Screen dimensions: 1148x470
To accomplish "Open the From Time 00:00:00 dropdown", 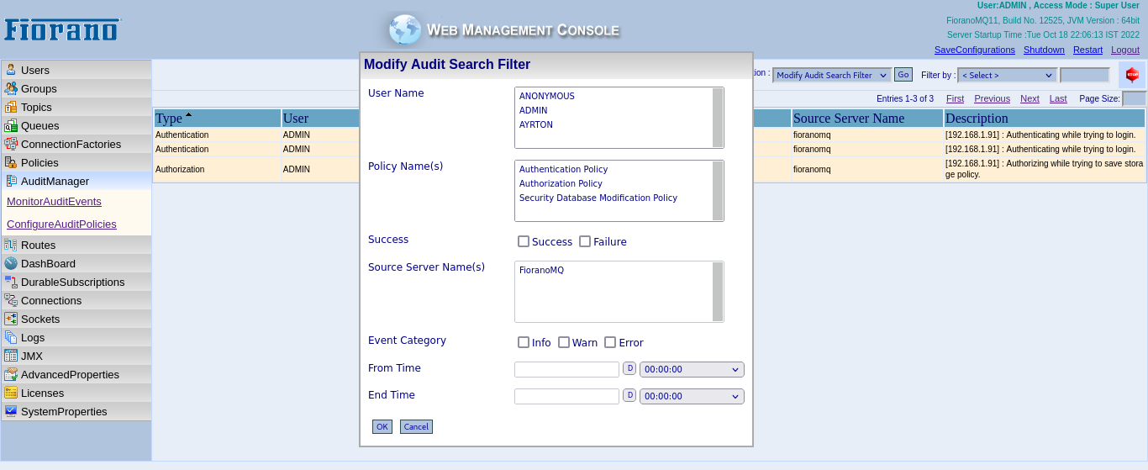I will pyautogui.click(x=692, y=370).
